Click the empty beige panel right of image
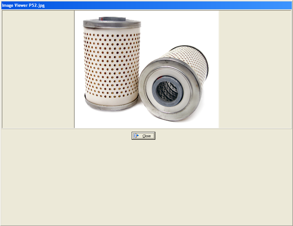 tap(255, 69)
